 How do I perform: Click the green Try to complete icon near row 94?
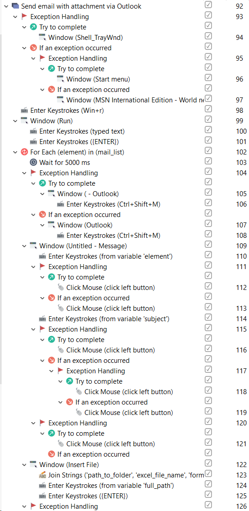click(33, 27)
